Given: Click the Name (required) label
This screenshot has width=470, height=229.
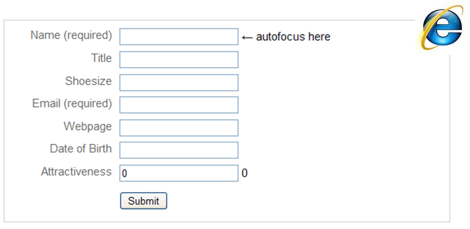Looking at the screenshot, I should click(x=71, y=35).
